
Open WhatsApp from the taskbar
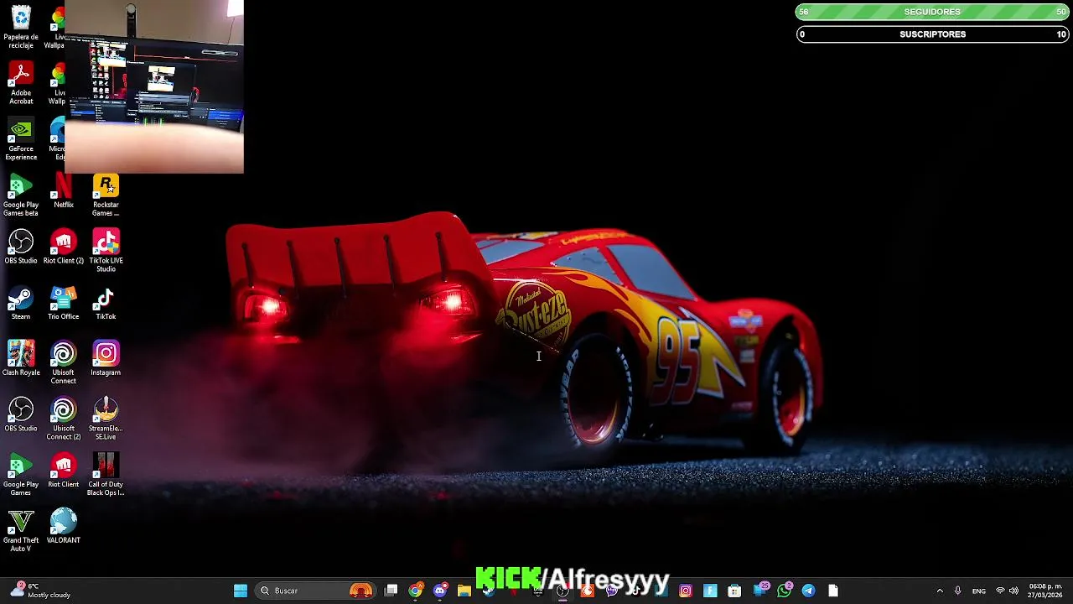(784, 591)
